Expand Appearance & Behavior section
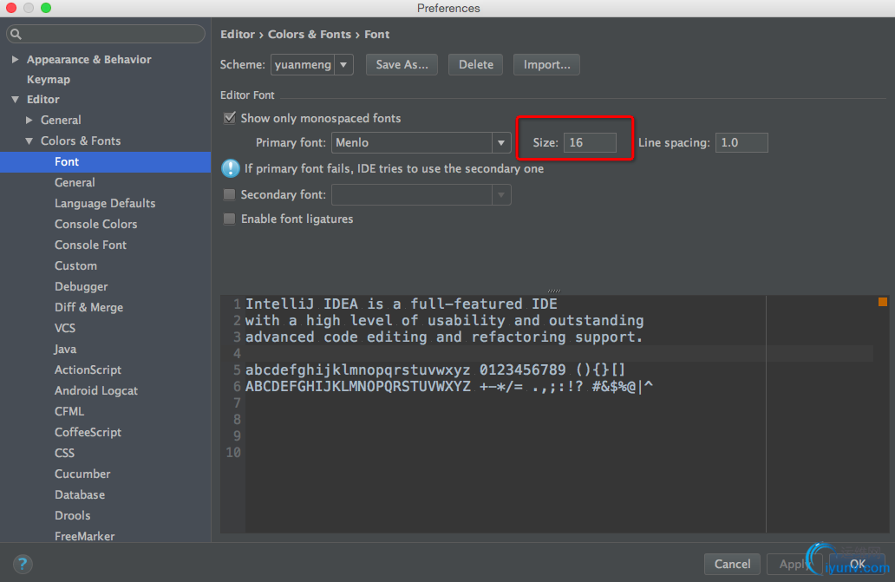The image size is (895, 582). (16, 59)
